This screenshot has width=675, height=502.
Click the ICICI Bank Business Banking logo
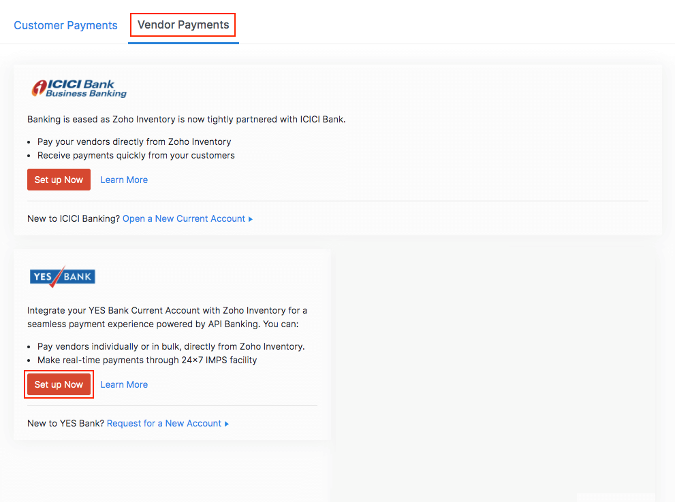[x=79, y=88]
